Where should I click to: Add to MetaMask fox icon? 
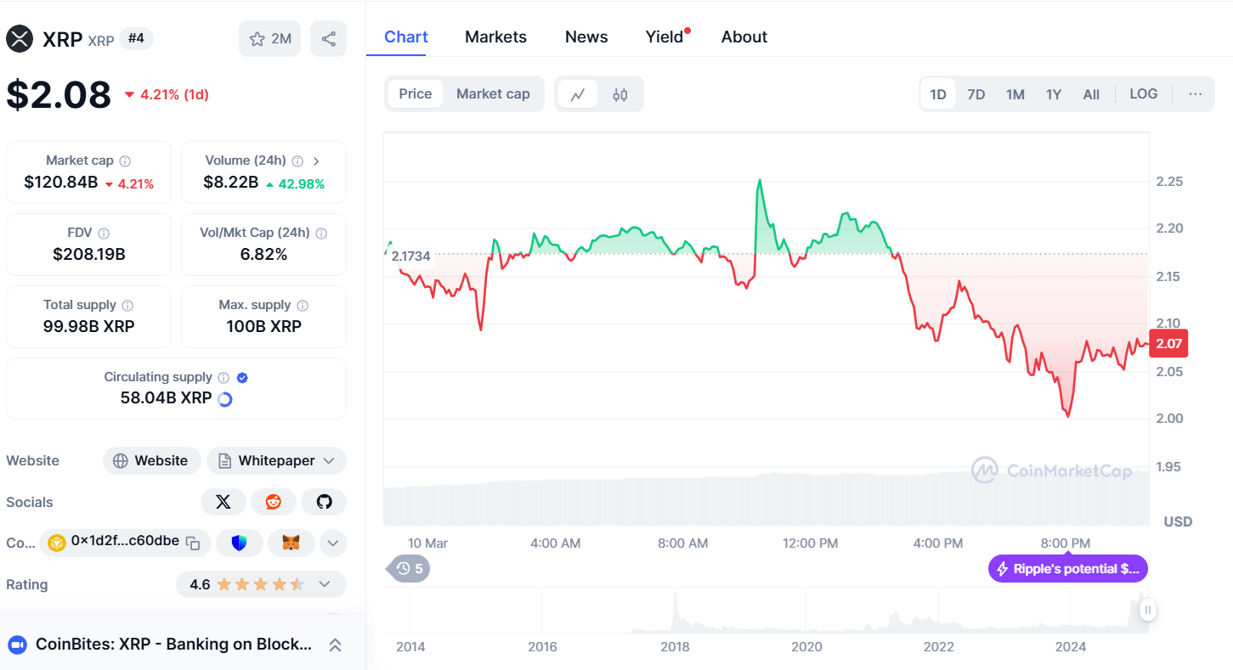click(x=291, y=543)
